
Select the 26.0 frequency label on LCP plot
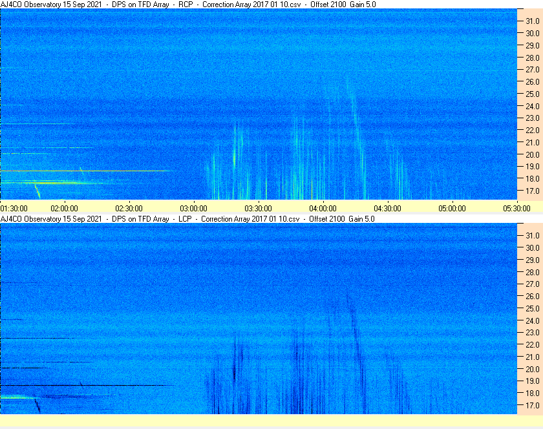click(x=533, y=297)
